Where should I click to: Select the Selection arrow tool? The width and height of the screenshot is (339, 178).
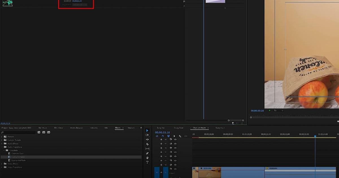[147, 131]
